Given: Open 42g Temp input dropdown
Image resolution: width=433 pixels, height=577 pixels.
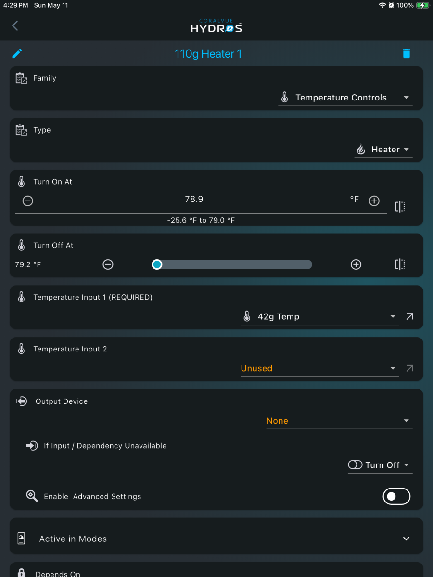Looking at the screenshot, I should click(x=320, y=317).
